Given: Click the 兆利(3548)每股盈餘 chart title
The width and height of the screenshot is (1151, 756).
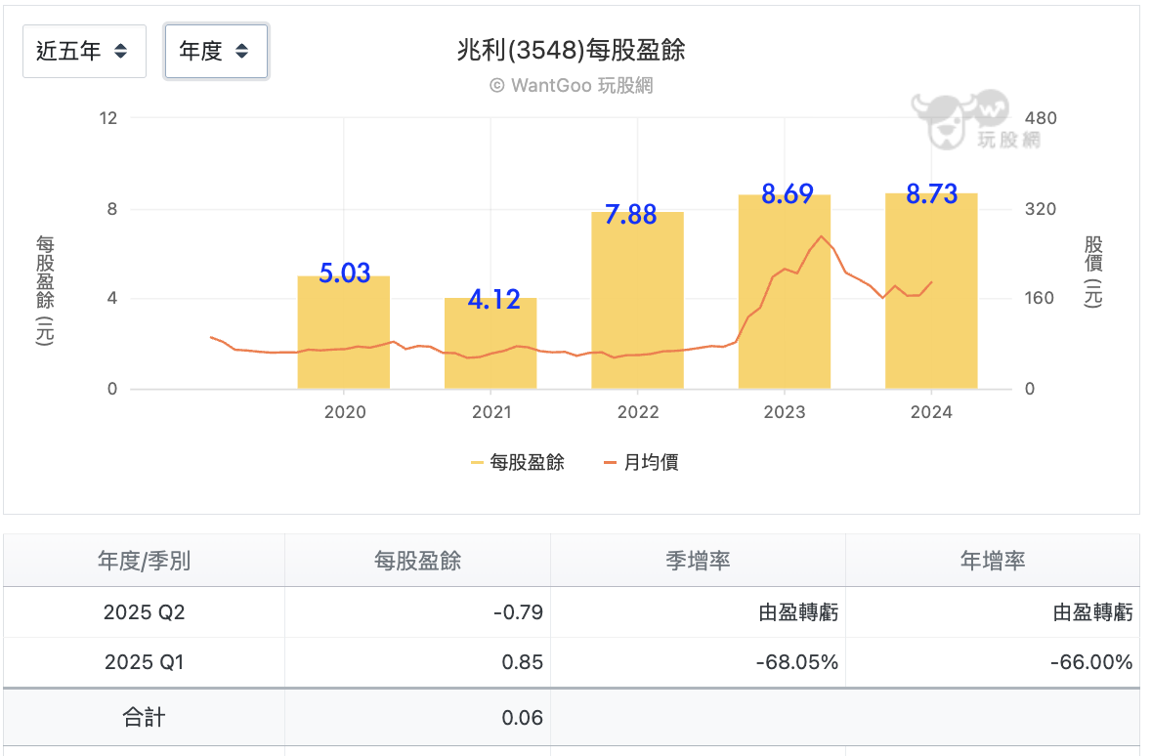Looking at the screenshot, I should tap(571, 51).
